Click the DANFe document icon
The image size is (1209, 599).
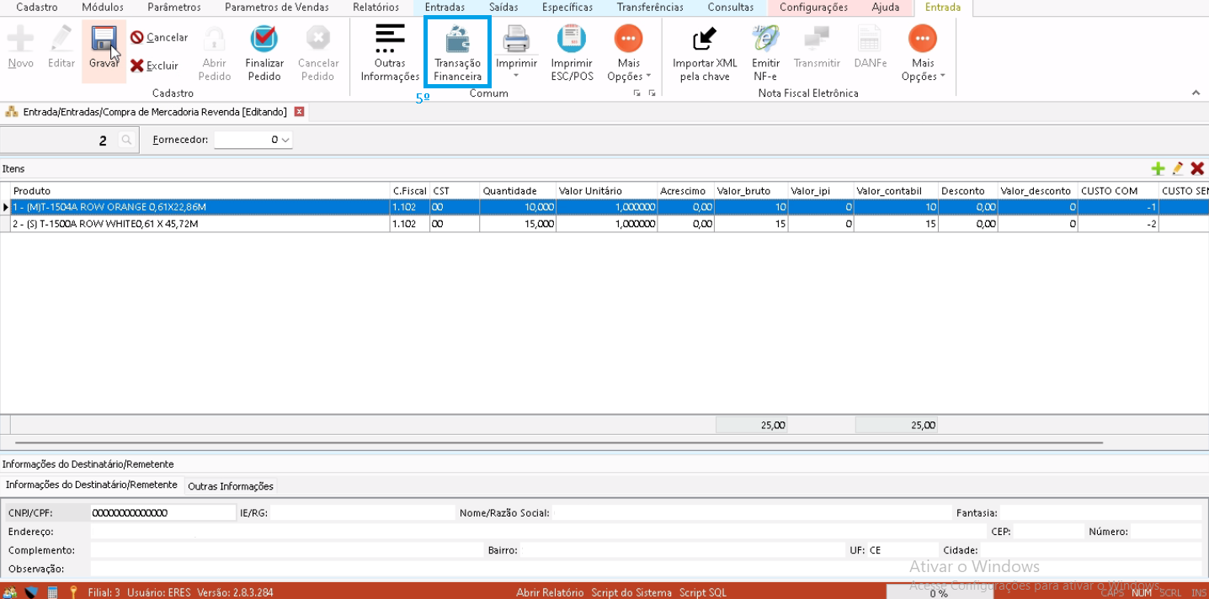870,40
